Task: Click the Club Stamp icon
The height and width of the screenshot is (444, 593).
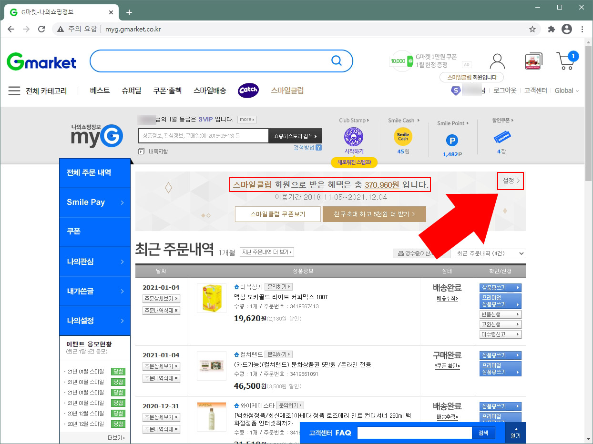Action: pos(354,137)
